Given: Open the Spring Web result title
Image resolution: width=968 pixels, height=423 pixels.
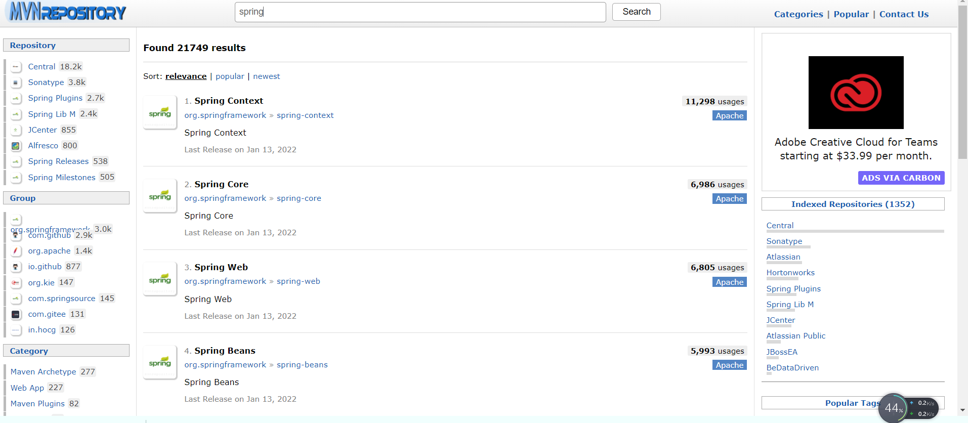Looking at the screenshot, I should point(221,267).
